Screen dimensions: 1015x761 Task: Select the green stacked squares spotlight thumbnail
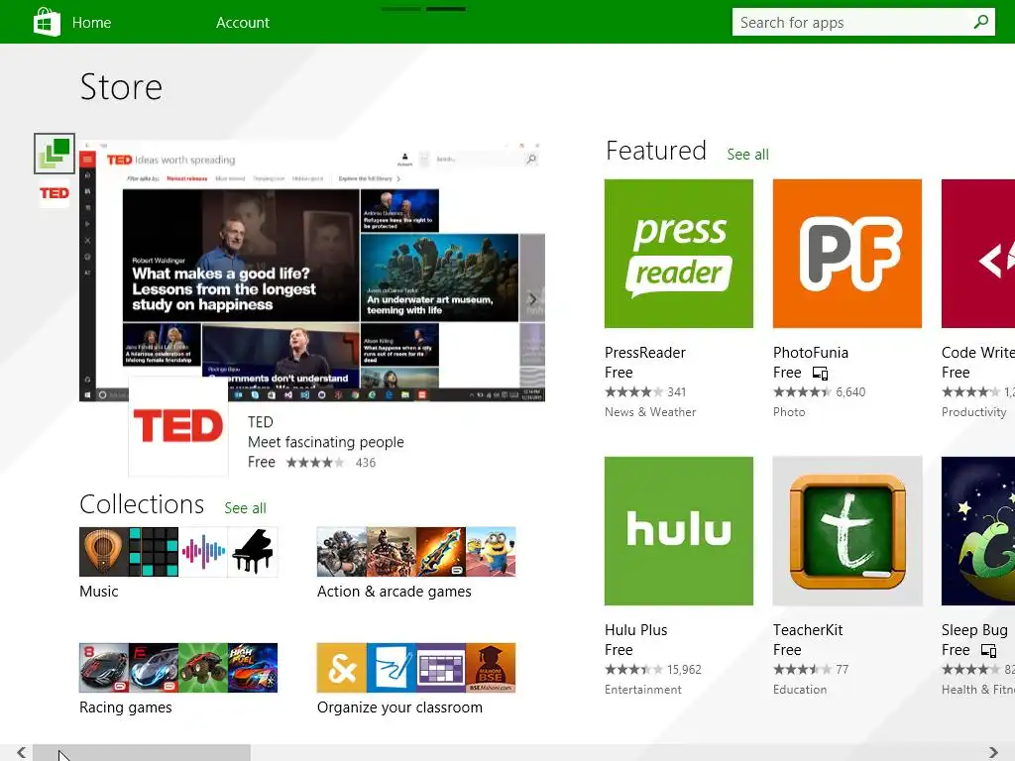tap(55, 154)
